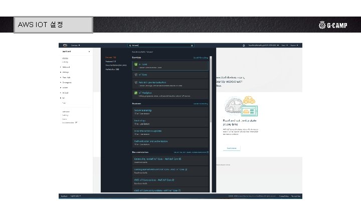The height and width of the screenshot is (203, 361).
Task: Open Terms of Use footer link
Action: click(296, 196)
